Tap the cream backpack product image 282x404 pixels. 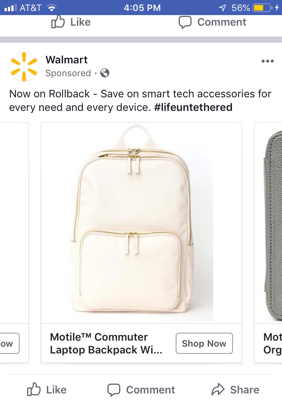(141, 223)
